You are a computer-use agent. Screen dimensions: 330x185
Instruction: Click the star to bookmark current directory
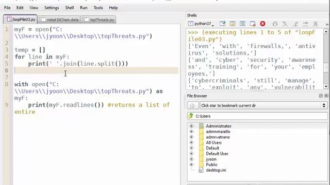click(192, 105)
